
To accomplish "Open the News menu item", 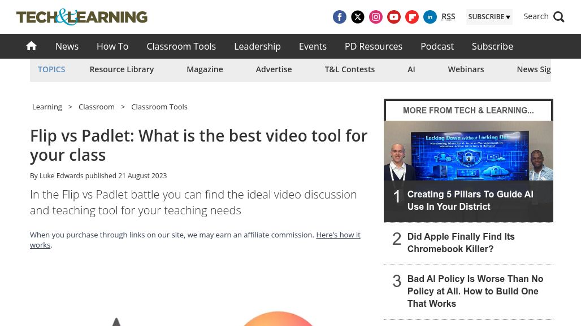I will 67,46.
